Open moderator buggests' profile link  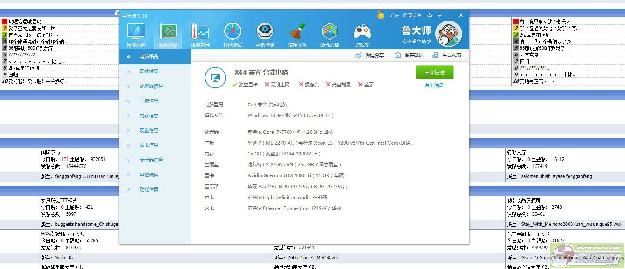(x=64, y=224)
